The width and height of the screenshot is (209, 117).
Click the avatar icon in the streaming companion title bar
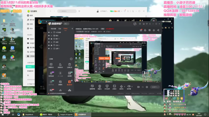(135, 24)
